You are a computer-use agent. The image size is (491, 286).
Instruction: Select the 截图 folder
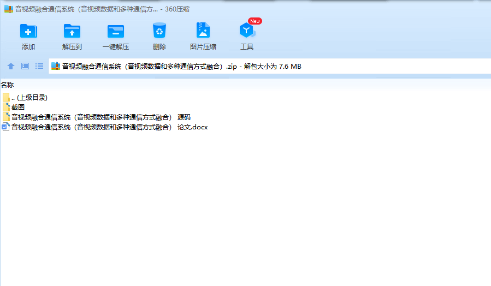[14, 108]
